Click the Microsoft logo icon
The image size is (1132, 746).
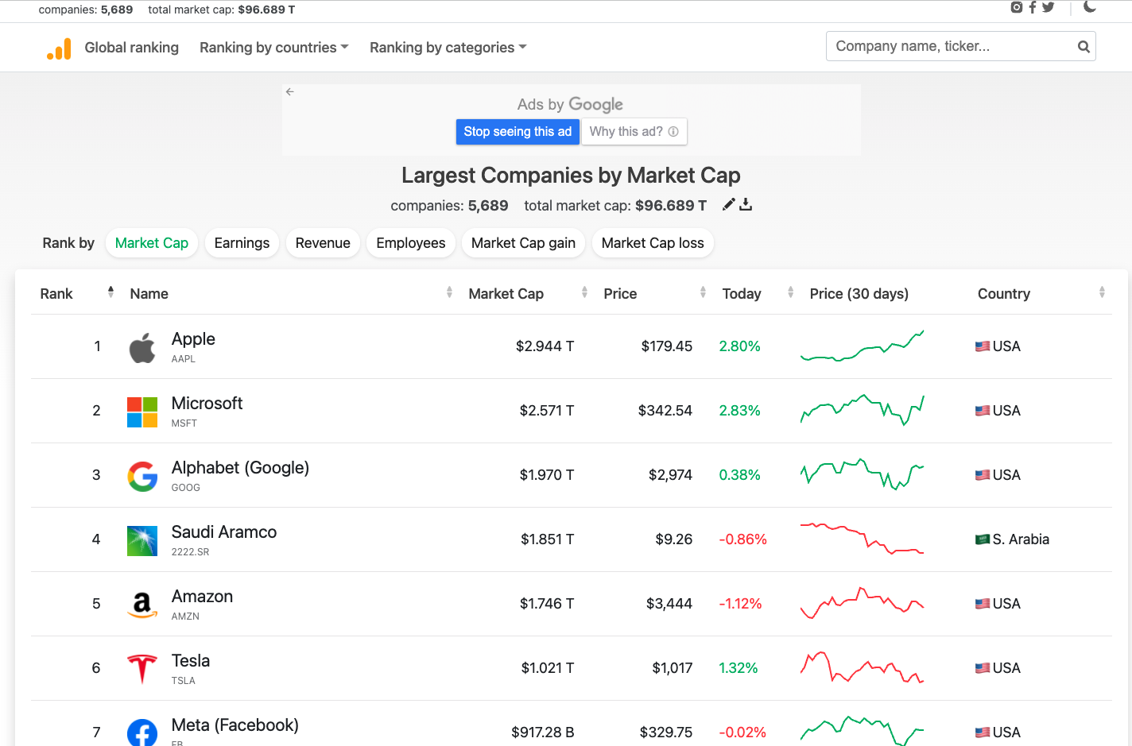click(x=142, y=412)
